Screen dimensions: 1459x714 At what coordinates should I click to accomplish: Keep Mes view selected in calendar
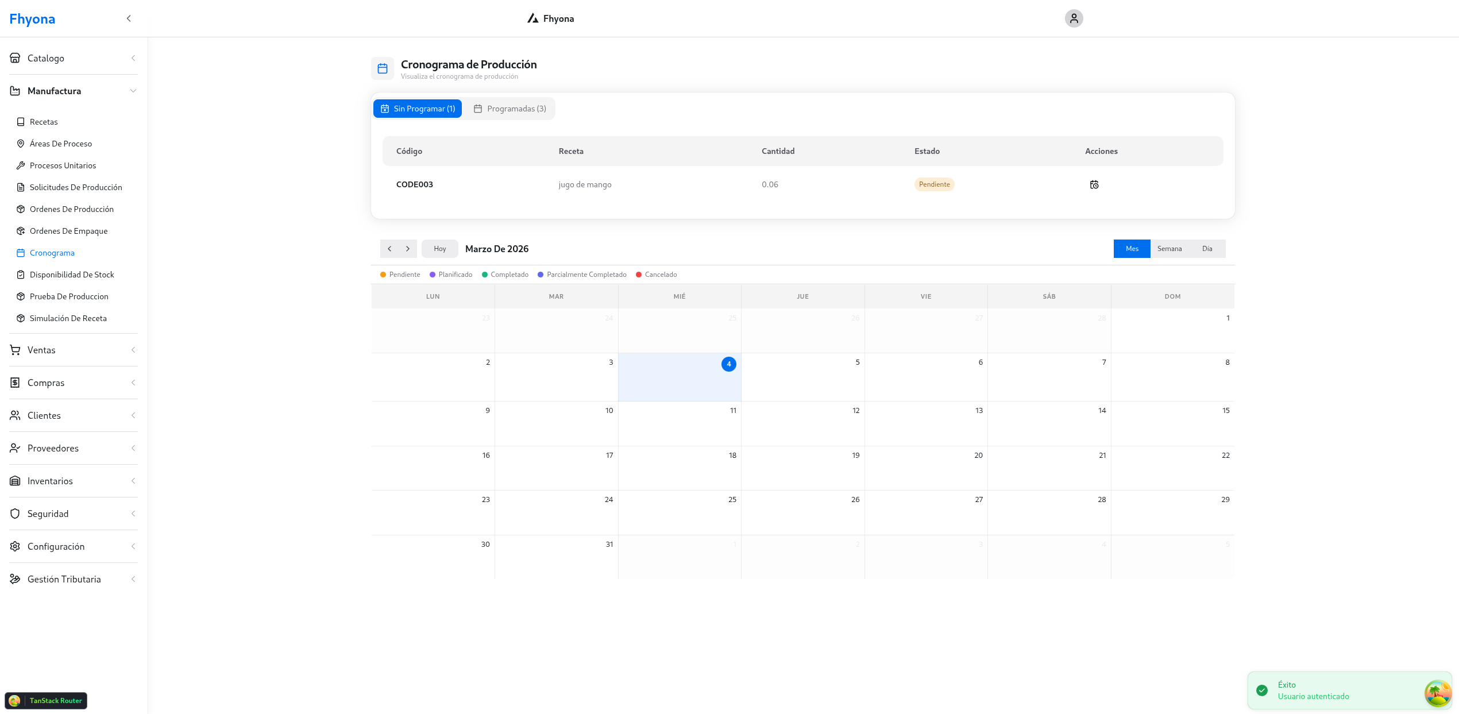(1131, 248)
